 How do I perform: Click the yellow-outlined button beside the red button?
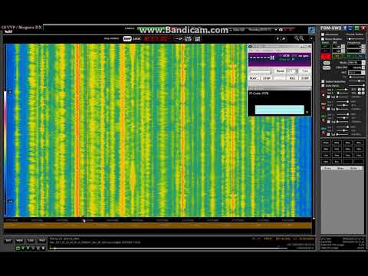tap(337, 56)
